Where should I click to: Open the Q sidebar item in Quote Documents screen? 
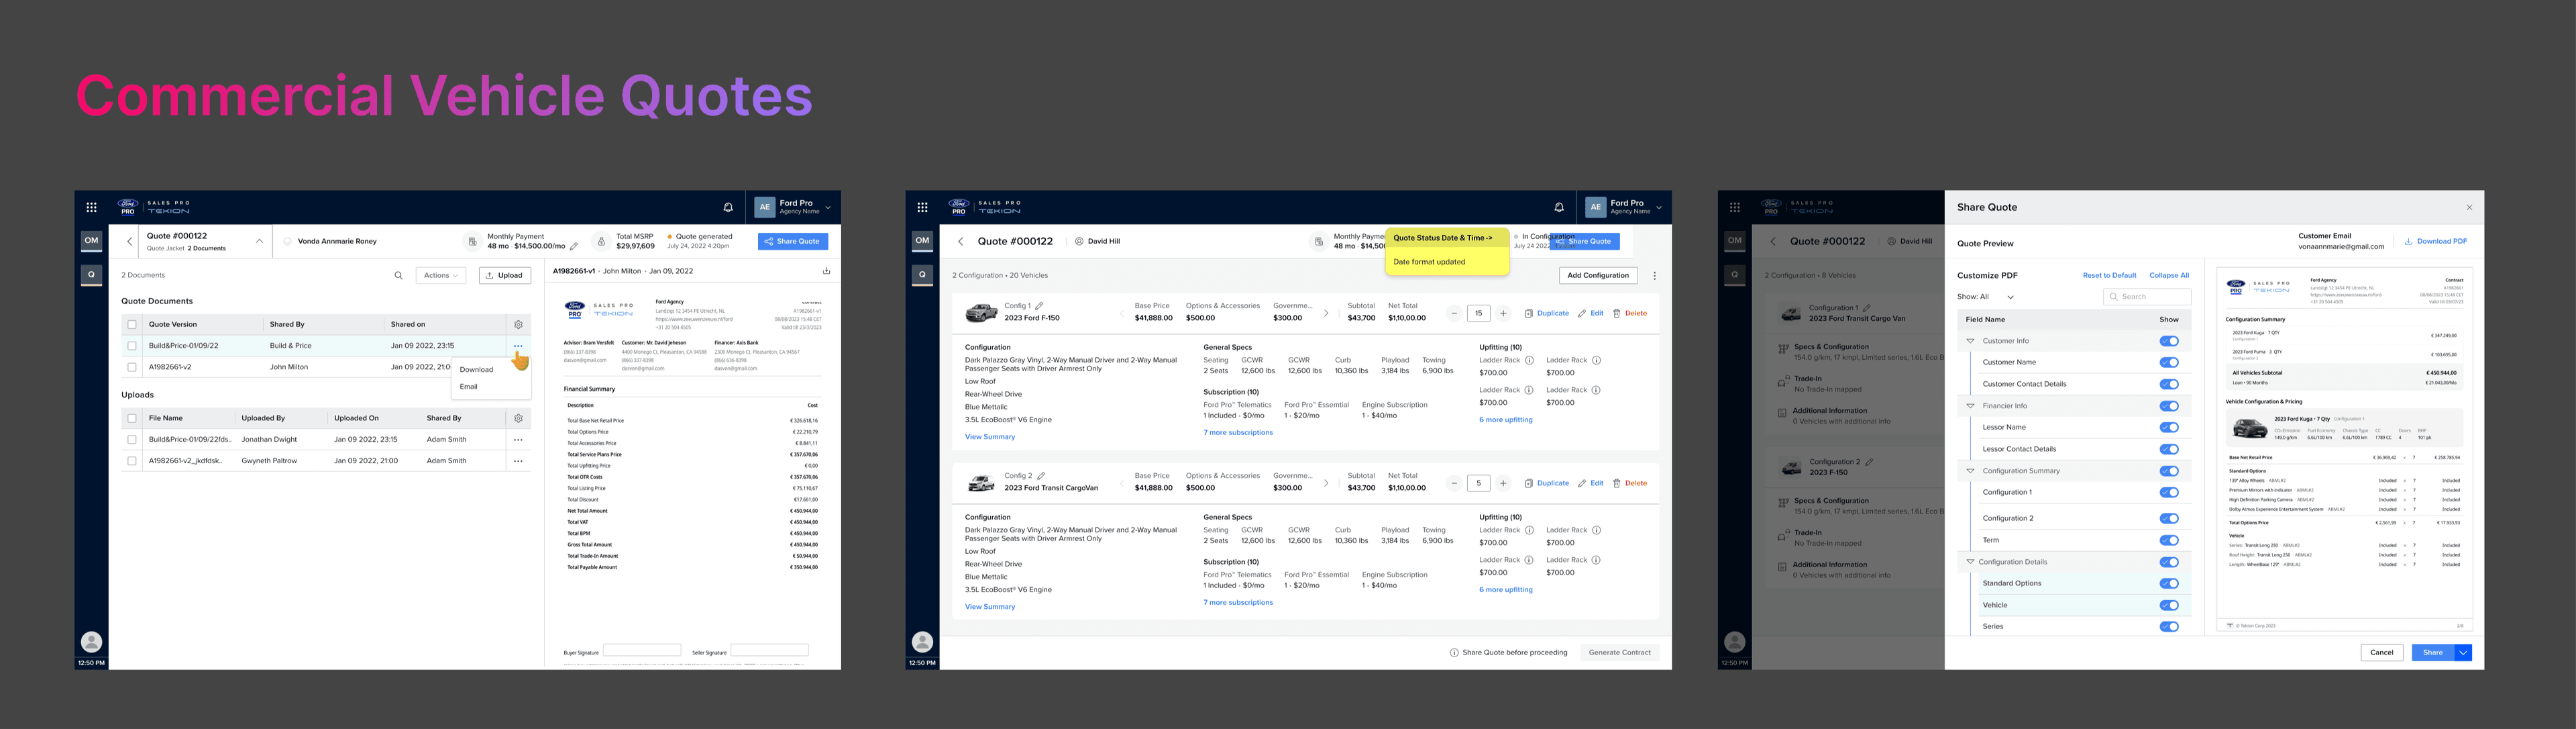91,274
